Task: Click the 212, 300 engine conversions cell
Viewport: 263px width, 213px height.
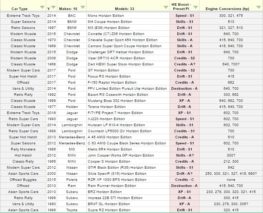Action: click(x=231, y=162)
